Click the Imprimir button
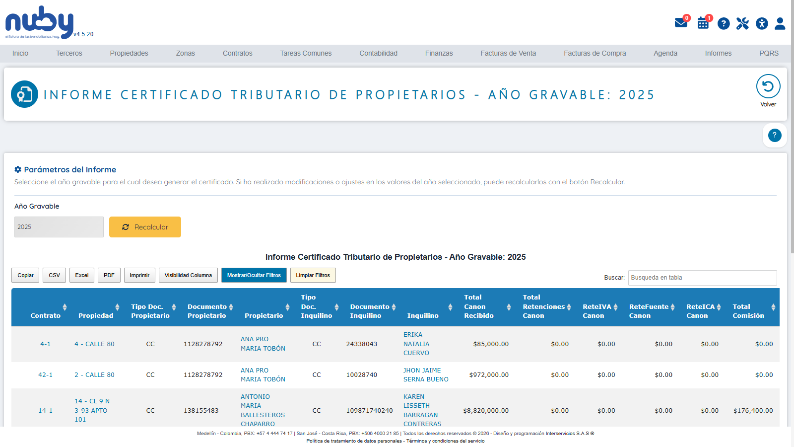 139,275
